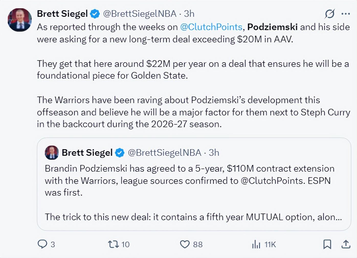Open Brett Siegel name in quoted tweet
The height and width of the screenshot is (258, 357).
(x=87, y=153)
